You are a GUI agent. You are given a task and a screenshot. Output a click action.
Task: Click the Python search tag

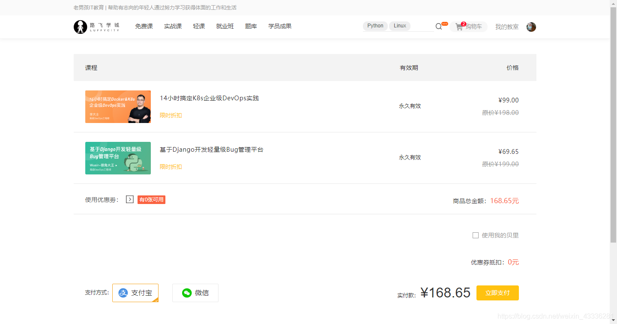click(x=375, y=26)
